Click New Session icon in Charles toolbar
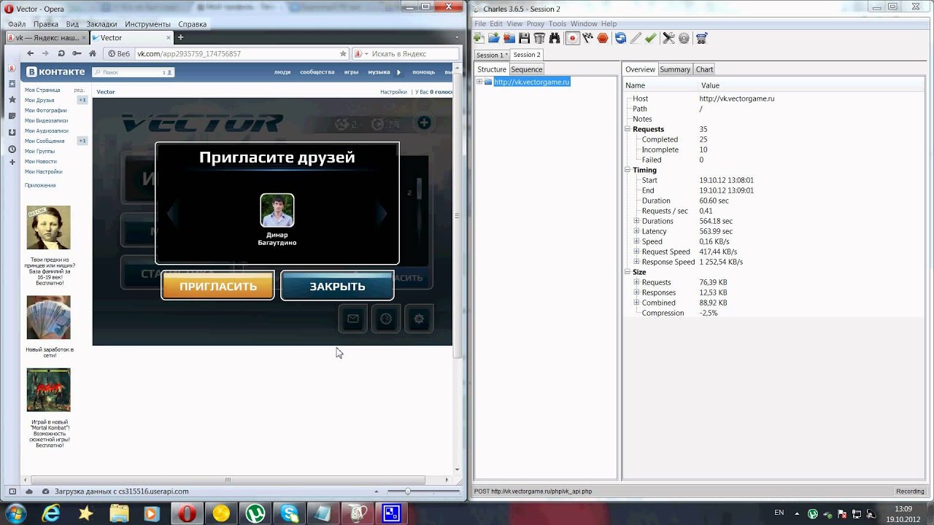Viewport: 934px width, 525px height. coord(479,38)
